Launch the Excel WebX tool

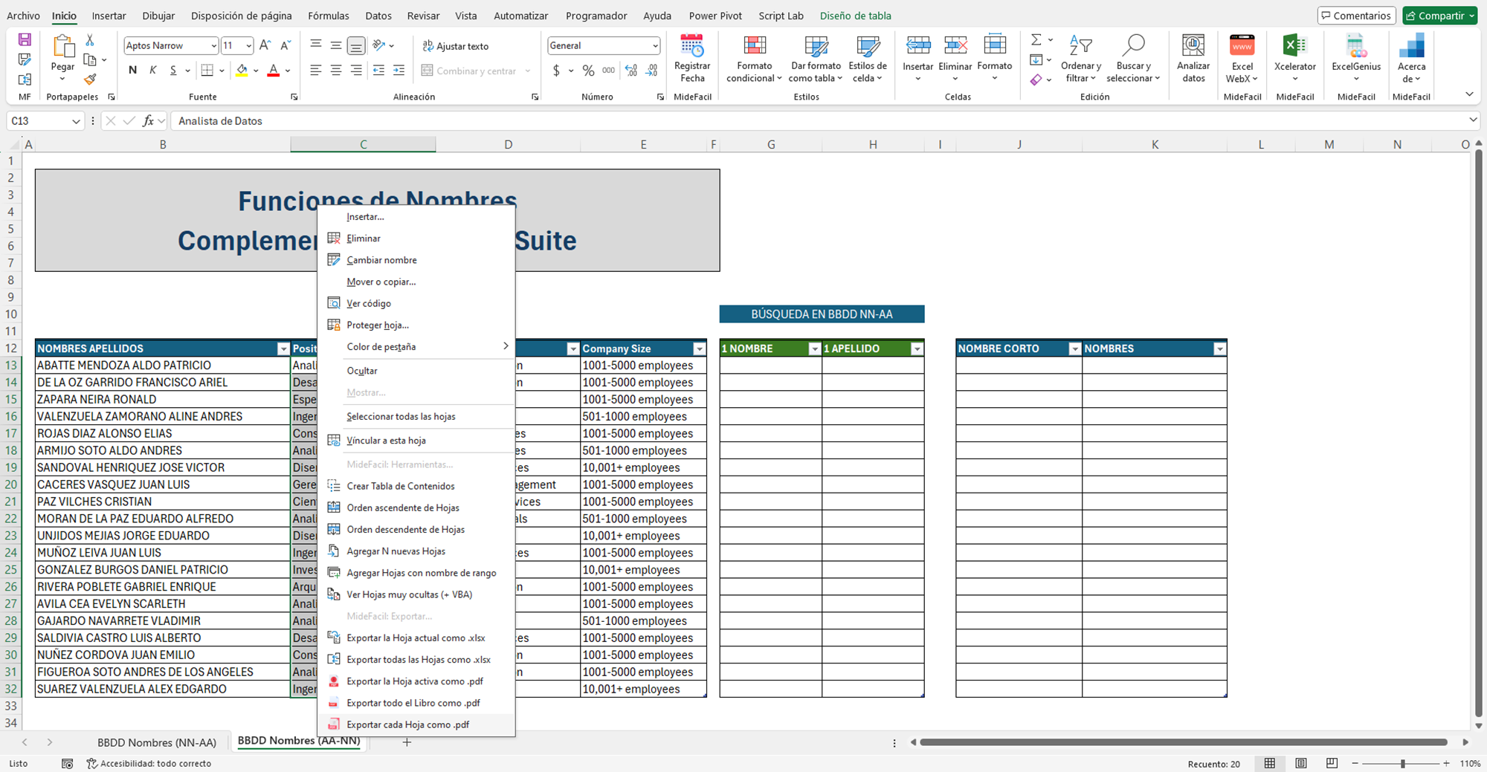(x=1242, y=59)
